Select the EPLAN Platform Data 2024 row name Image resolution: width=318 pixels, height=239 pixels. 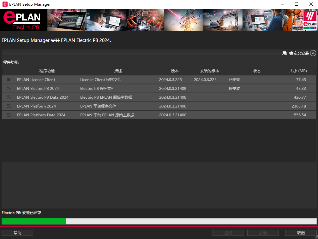(x=41, y=115)
